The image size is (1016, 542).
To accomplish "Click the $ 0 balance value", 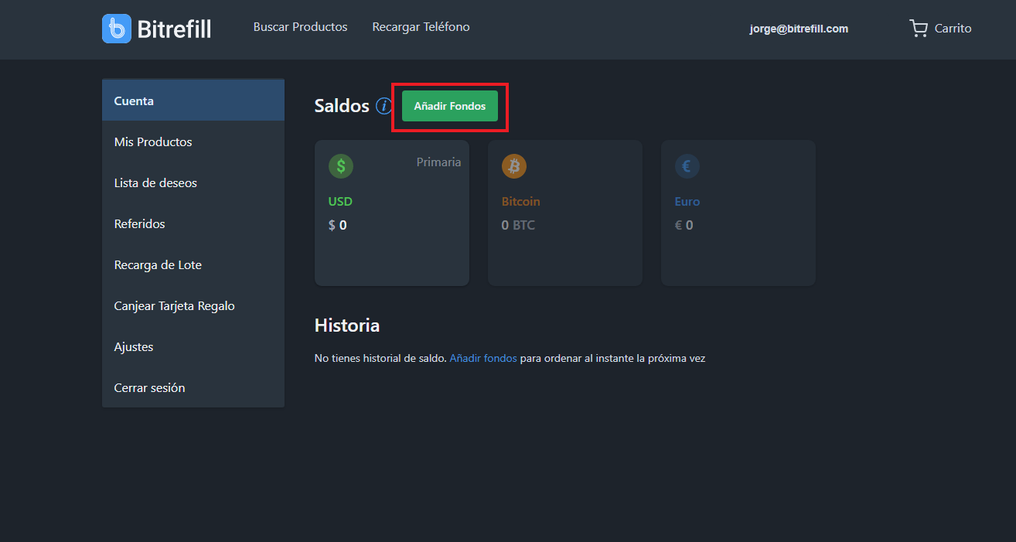I will 338,226.
